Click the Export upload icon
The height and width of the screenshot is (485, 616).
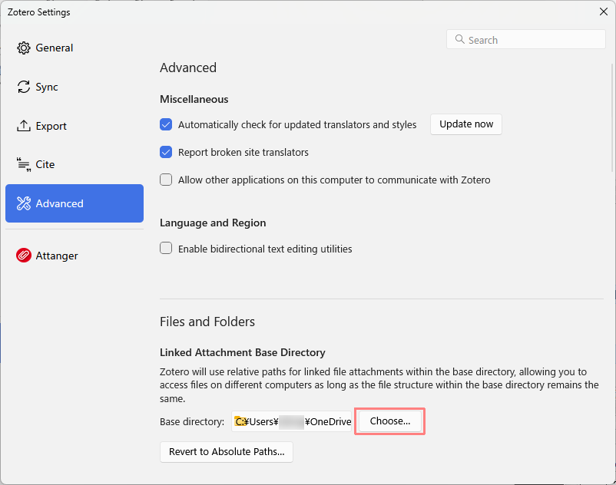23,126
